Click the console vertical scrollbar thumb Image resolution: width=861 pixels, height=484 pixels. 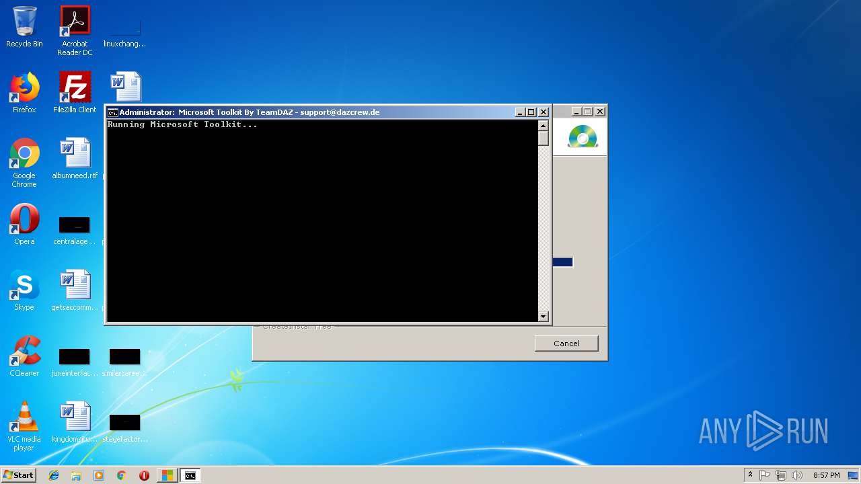click(x=544, y=138)
